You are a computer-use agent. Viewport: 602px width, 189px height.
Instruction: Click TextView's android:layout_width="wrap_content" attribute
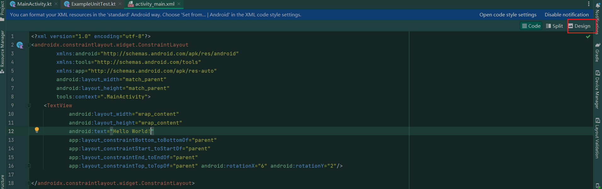coord(124,114)
